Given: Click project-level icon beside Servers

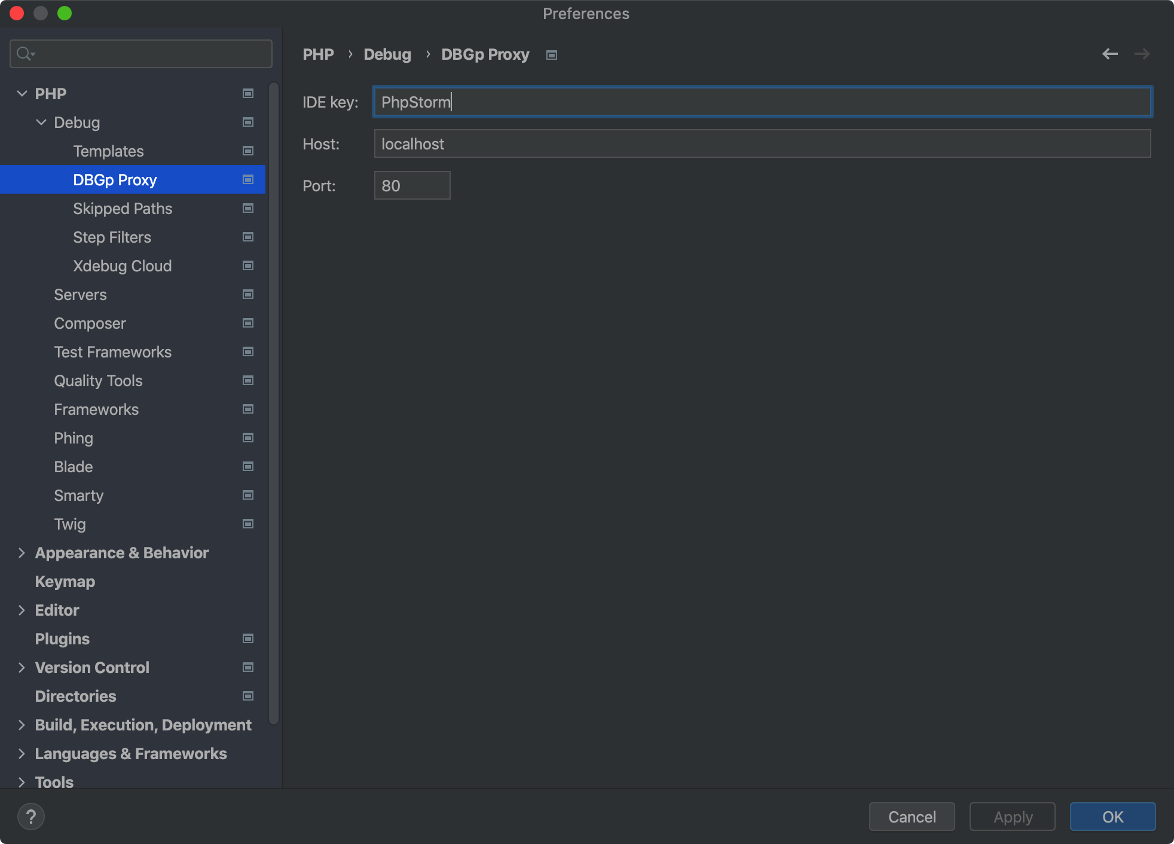Looking at the screenshot, I should point(248,294).
